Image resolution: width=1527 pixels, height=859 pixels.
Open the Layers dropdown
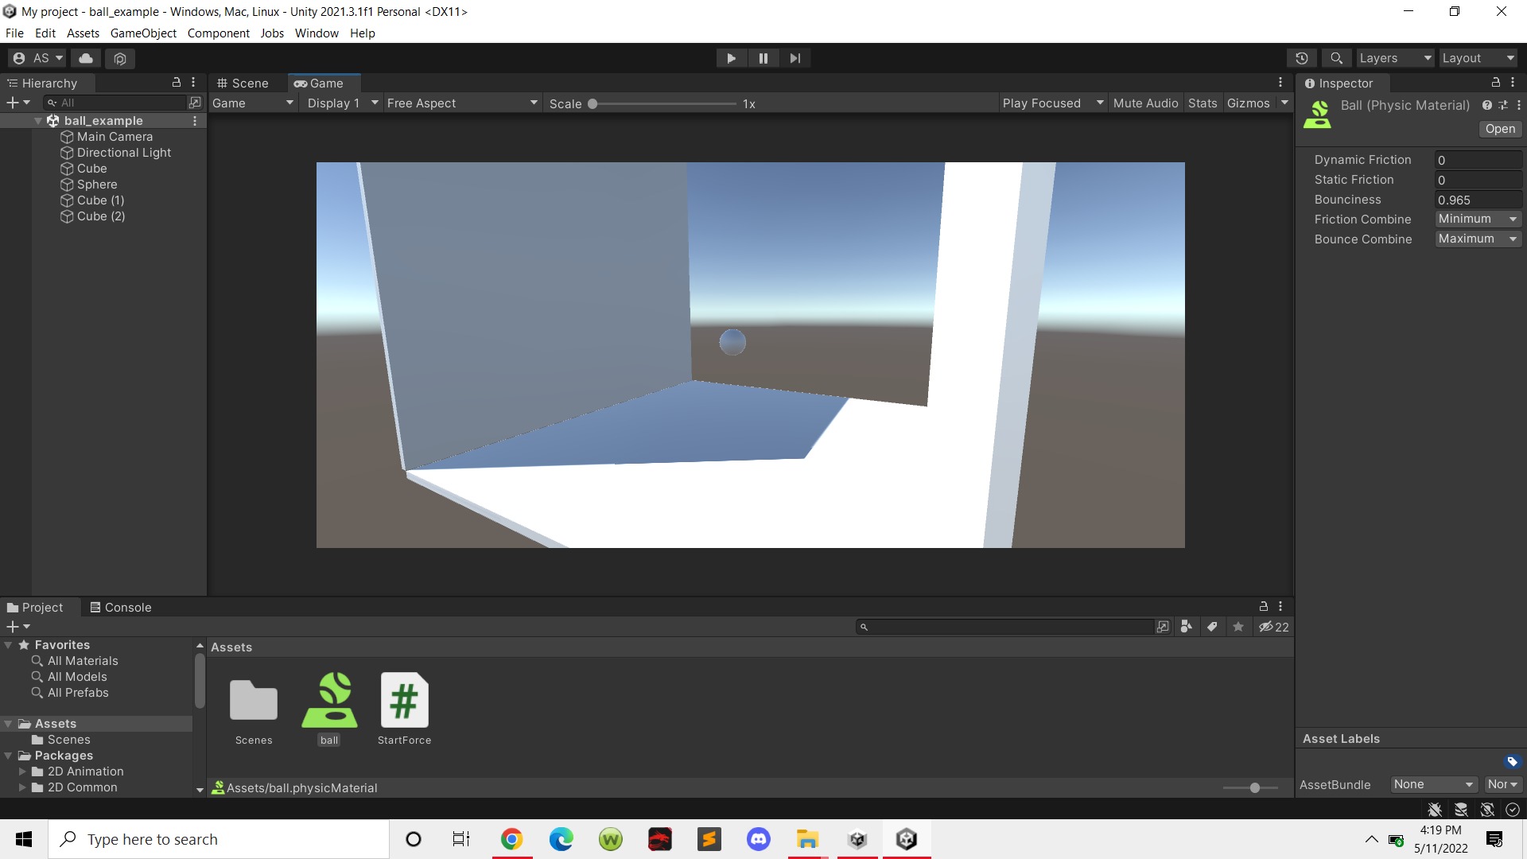[1396, 58]
